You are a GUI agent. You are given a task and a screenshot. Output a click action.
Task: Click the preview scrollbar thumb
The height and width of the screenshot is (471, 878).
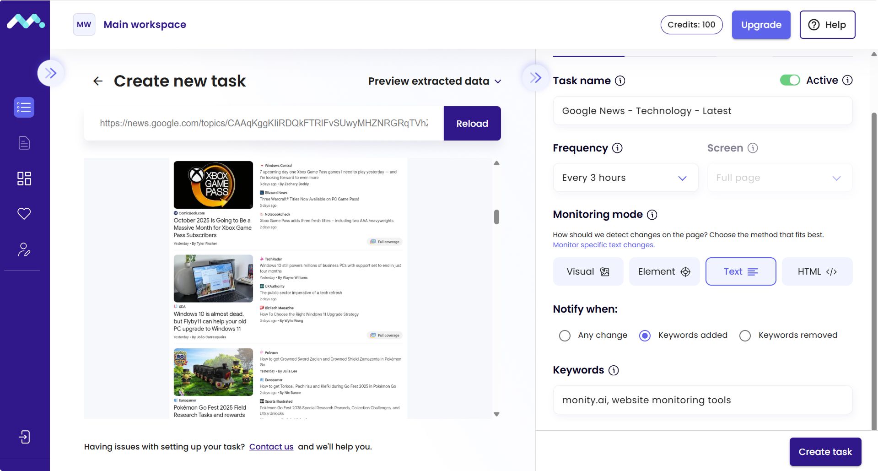coord(496,217)
